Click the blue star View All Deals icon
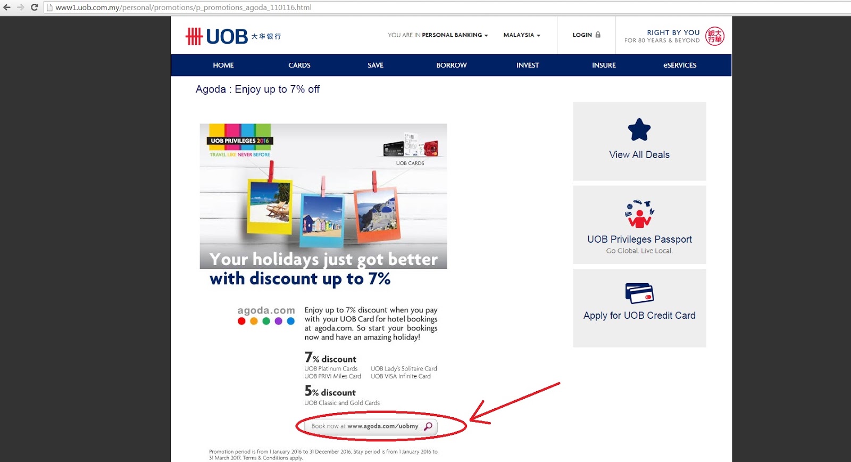Screen dimensions: 851x462 click(639, 129)
